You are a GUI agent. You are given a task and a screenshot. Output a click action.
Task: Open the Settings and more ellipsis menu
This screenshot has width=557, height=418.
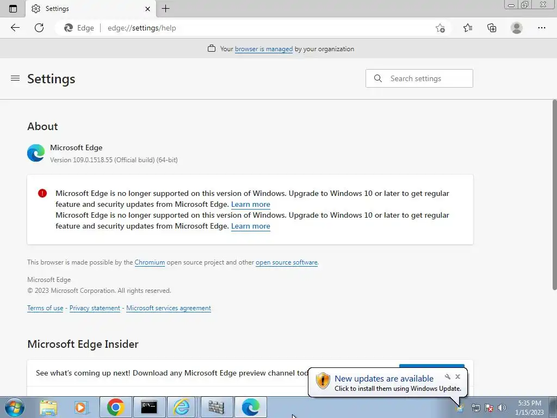coord(541,28)
